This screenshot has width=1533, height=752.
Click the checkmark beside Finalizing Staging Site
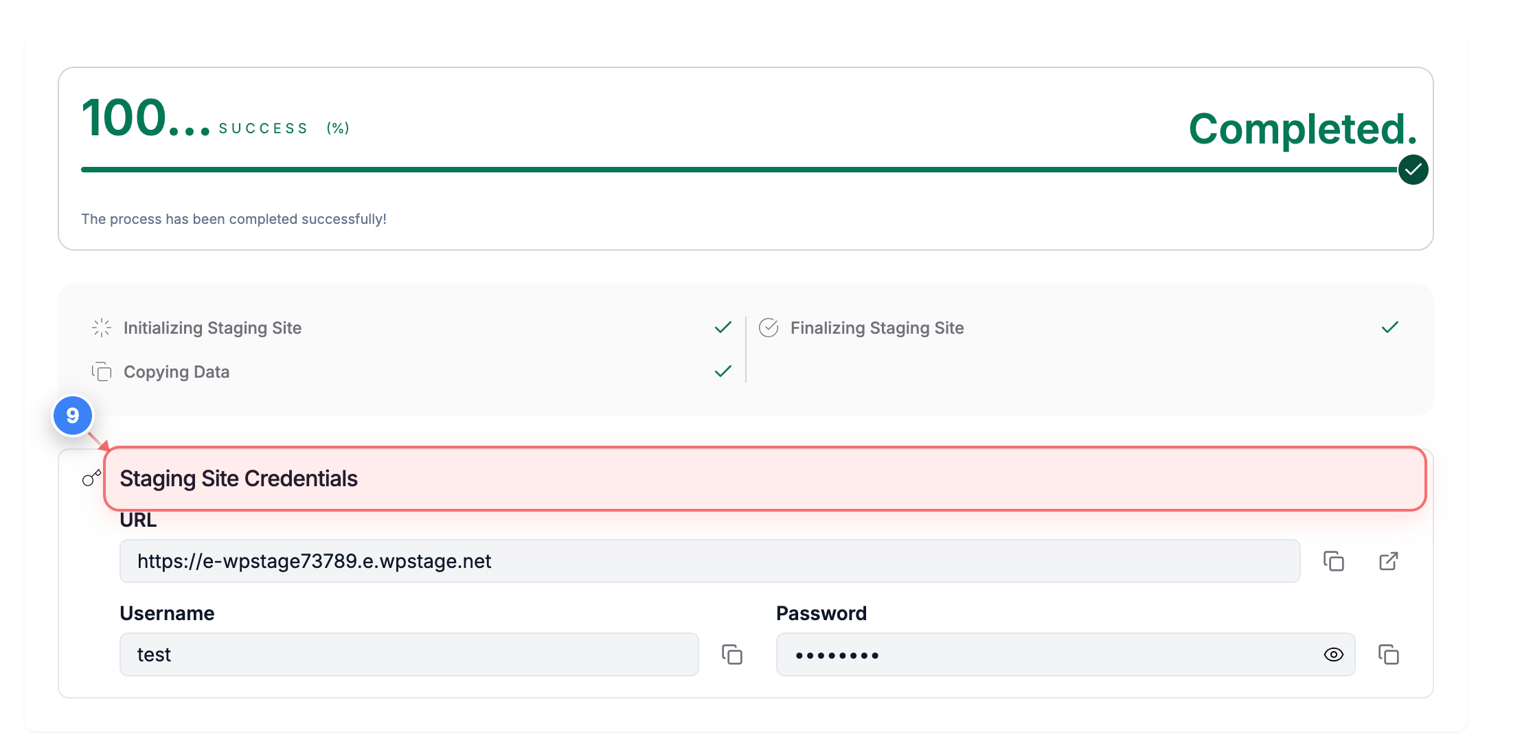pyautogui.click(x=1389, y=328)
